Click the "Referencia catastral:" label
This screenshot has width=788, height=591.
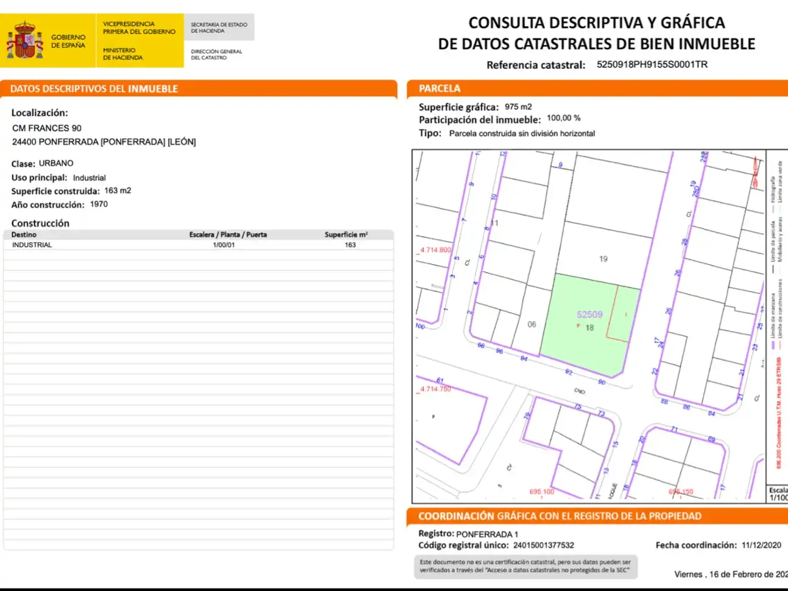pyautogui.click(x=536, y=65)
